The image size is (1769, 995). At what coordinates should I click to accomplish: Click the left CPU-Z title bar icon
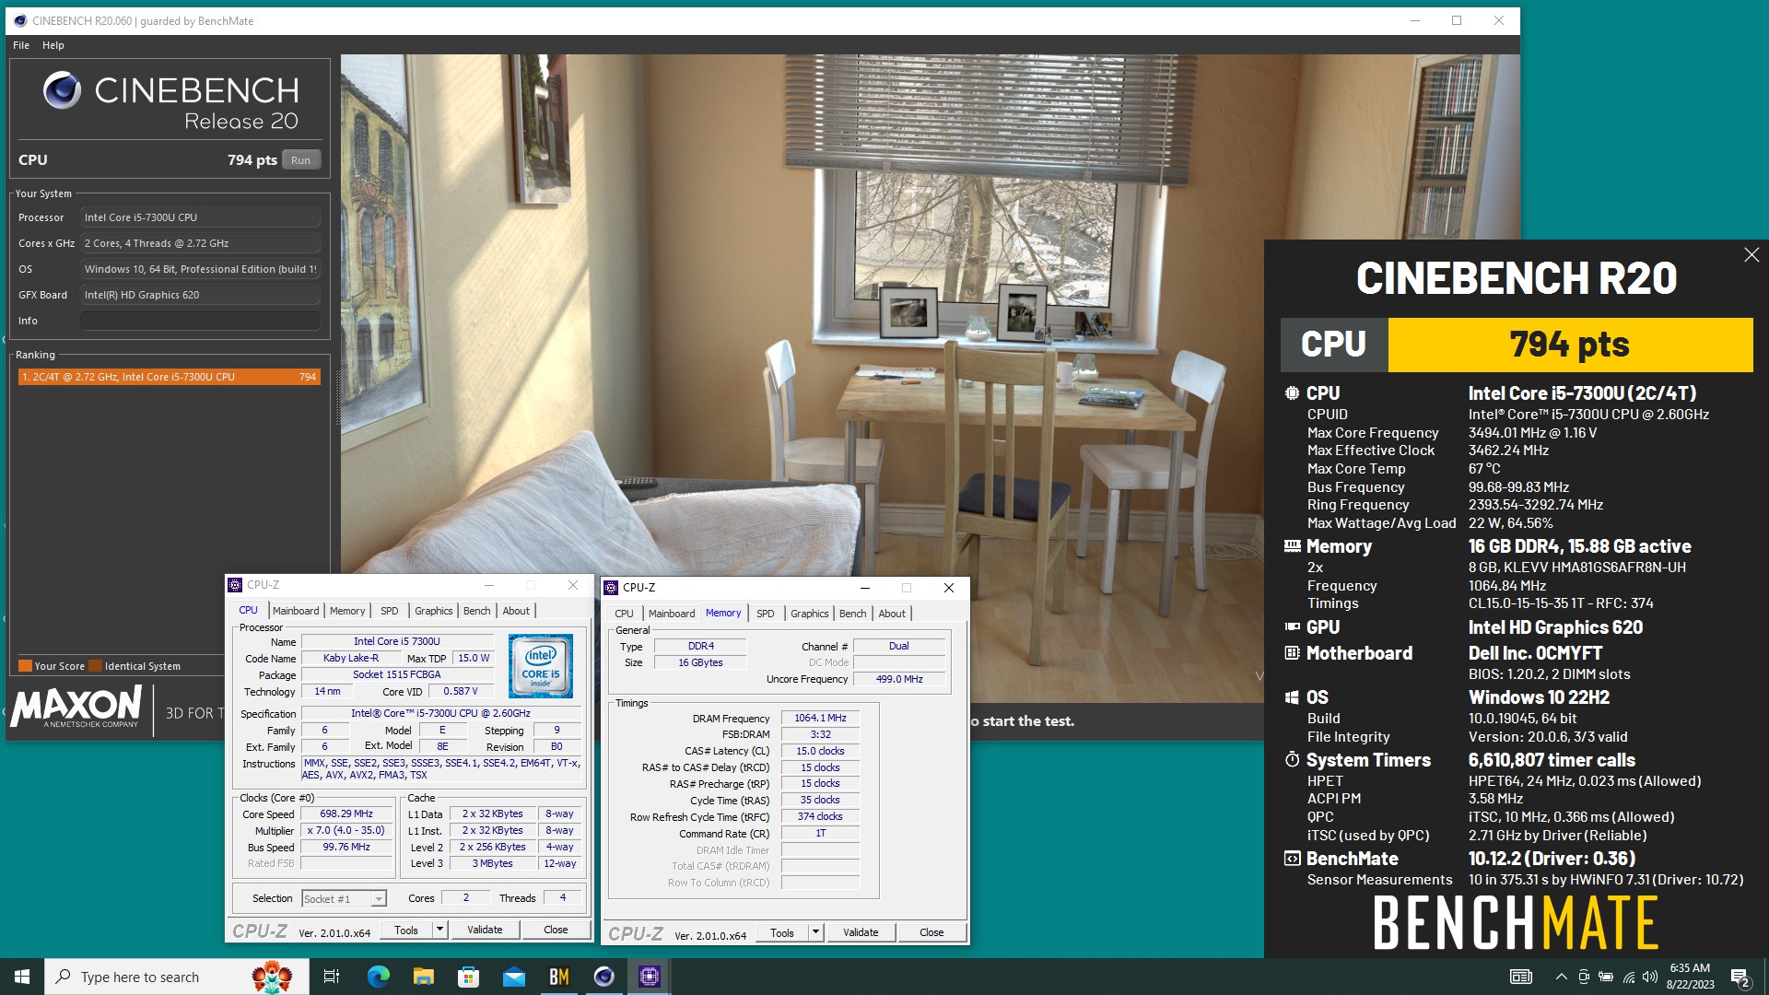(x=236, y=585)
